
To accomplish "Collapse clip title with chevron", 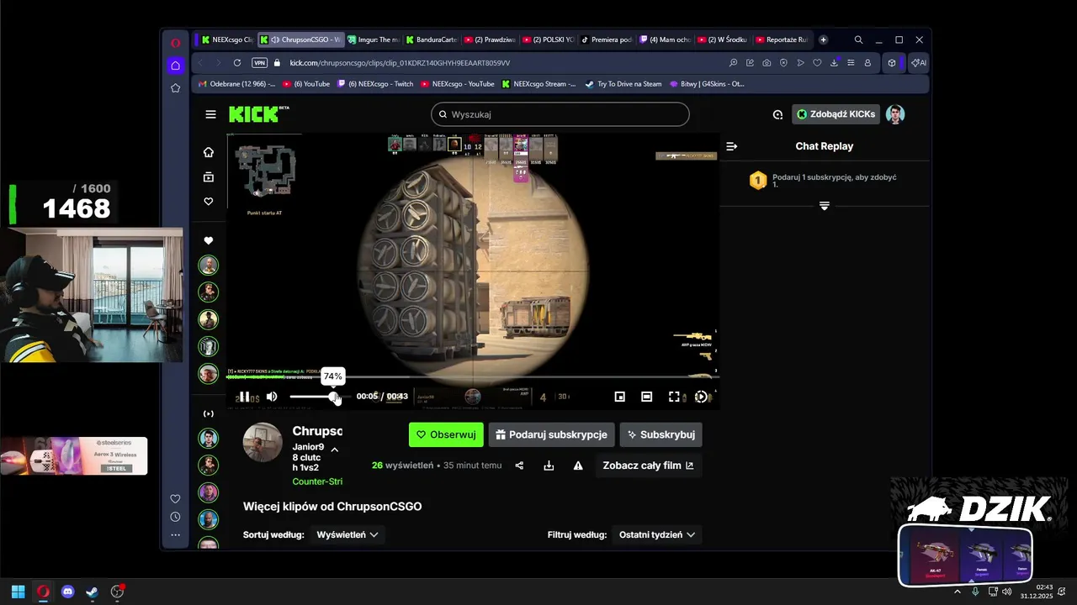I will pos(335,450).
